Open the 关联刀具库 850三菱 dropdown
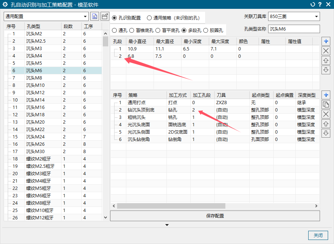 pos(294,17)
